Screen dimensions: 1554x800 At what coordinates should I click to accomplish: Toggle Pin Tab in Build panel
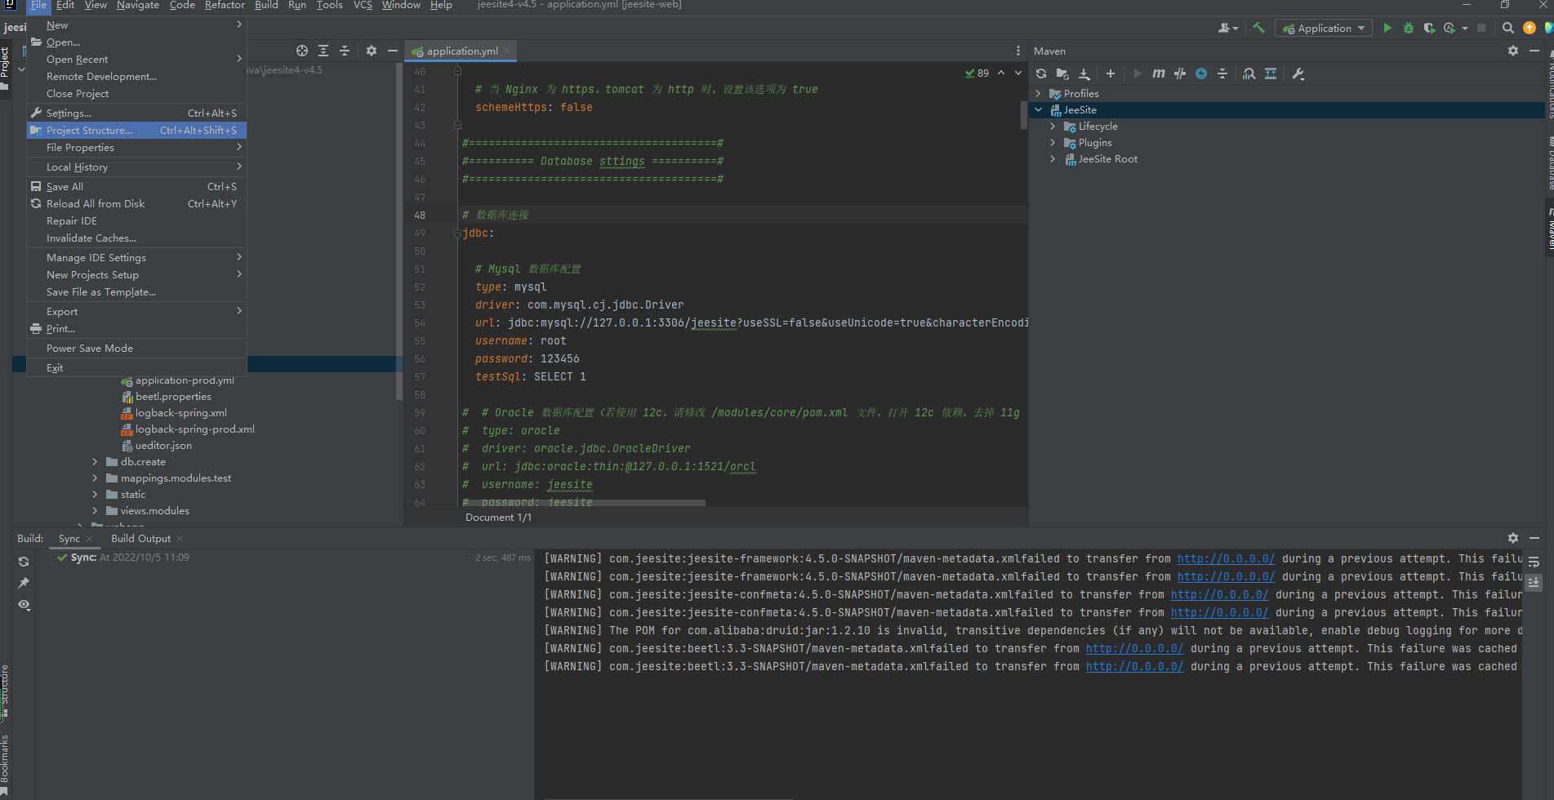(24, 583)
